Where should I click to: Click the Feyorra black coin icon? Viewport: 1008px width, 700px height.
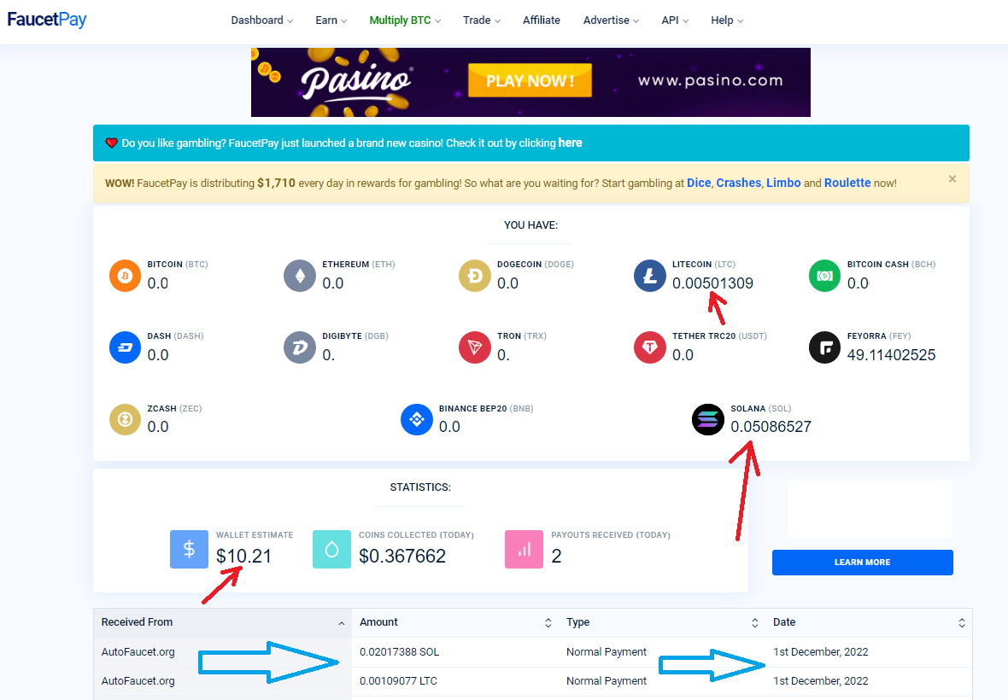click(x=825, y=347)
